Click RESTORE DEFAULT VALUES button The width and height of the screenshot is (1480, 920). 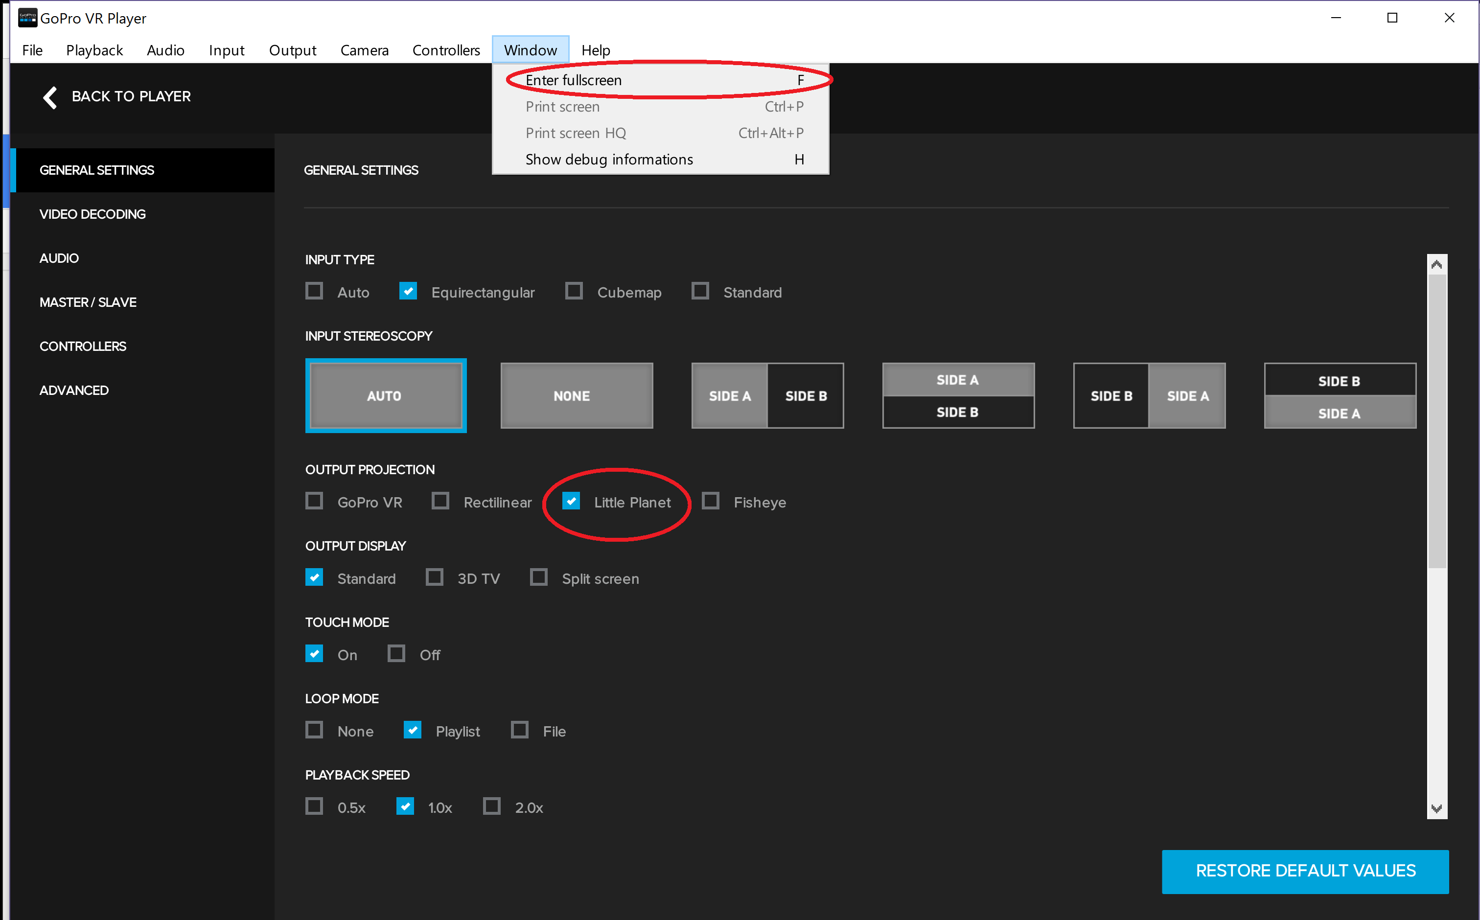click(x=1305, y=871)
